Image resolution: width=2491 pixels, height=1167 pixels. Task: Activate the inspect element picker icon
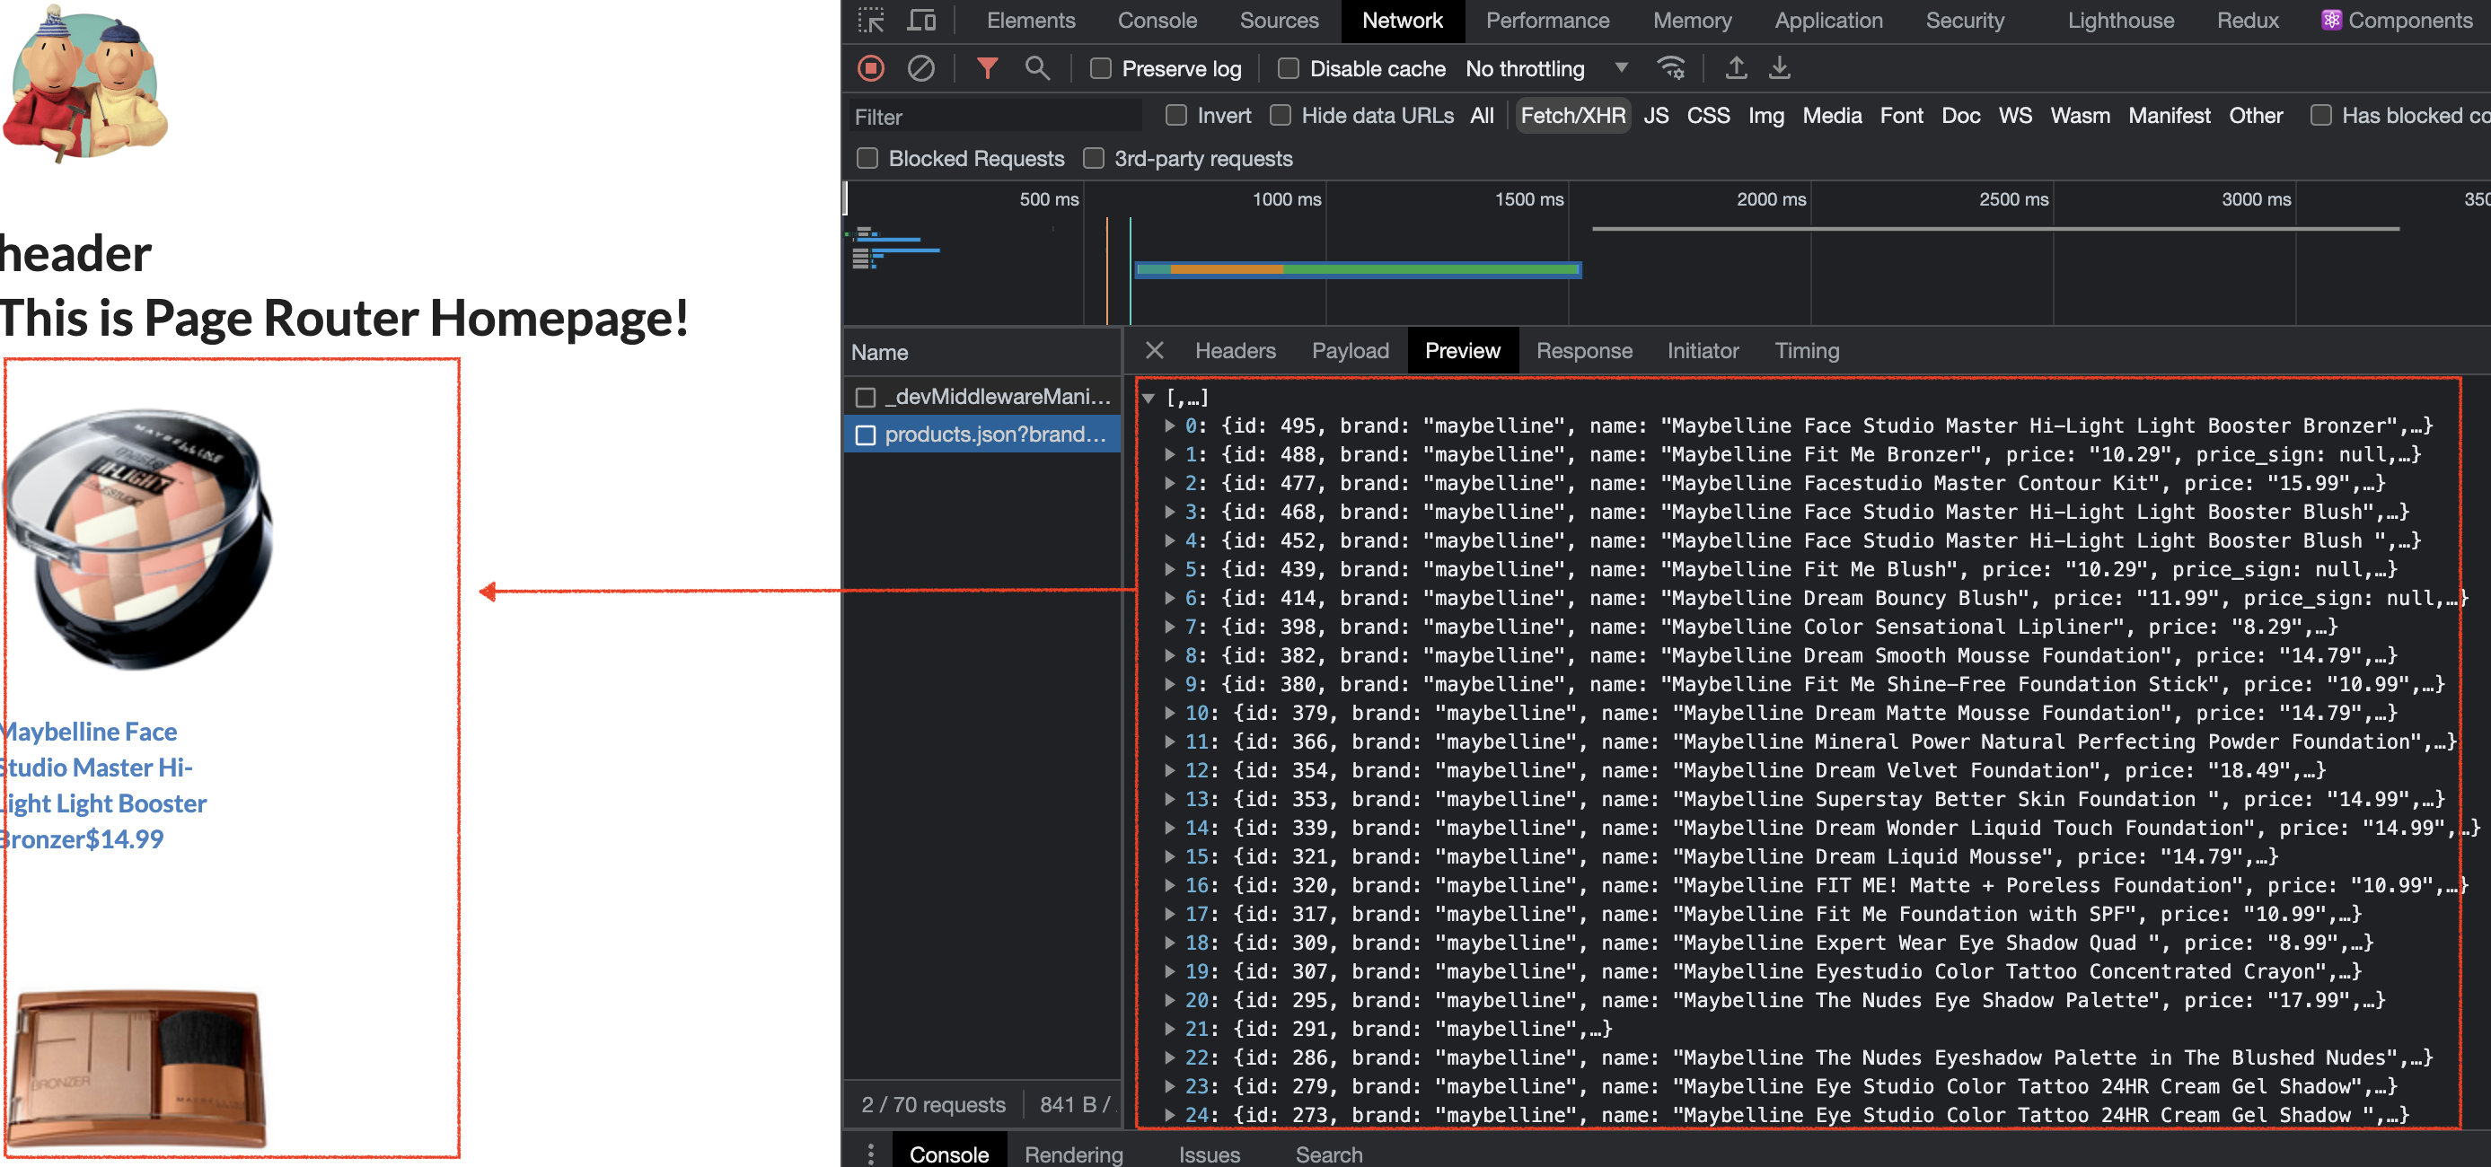[x=870, y=21]
